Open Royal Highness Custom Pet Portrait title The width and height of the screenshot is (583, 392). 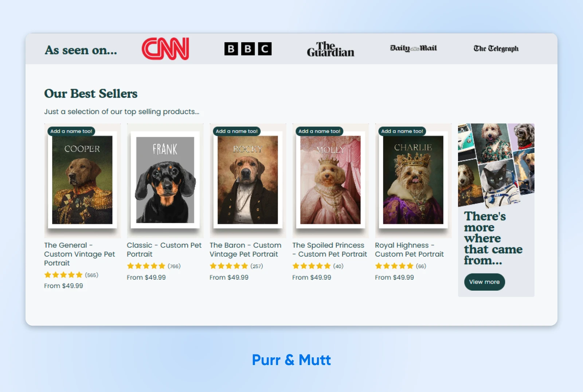[x=409, y=250]
